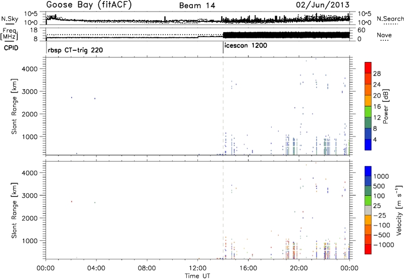
Task: Select the bright blue bottom Power colorbar segment
Action: point(368,145)
